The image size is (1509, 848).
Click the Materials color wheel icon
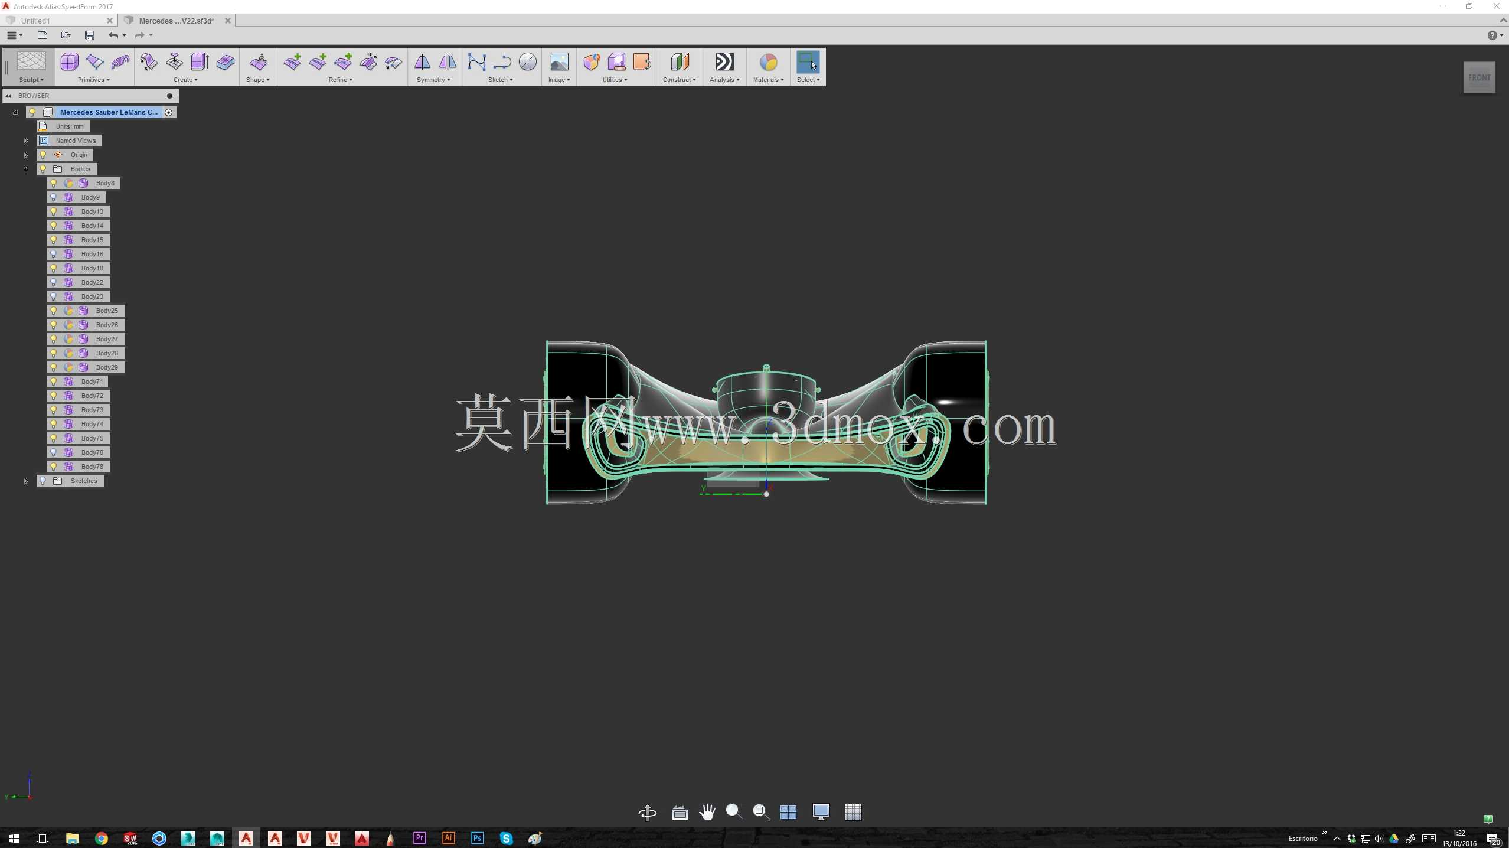click(768, 62)
